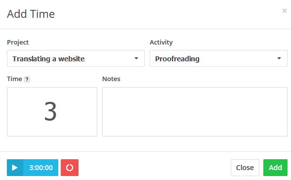Click the caret arrow of the Activity dropdown

[x=279, y=58]
